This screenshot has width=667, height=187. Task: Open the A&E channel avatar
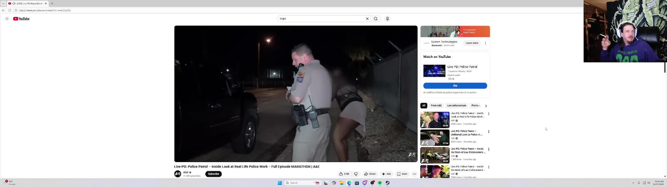coord(178,174)
